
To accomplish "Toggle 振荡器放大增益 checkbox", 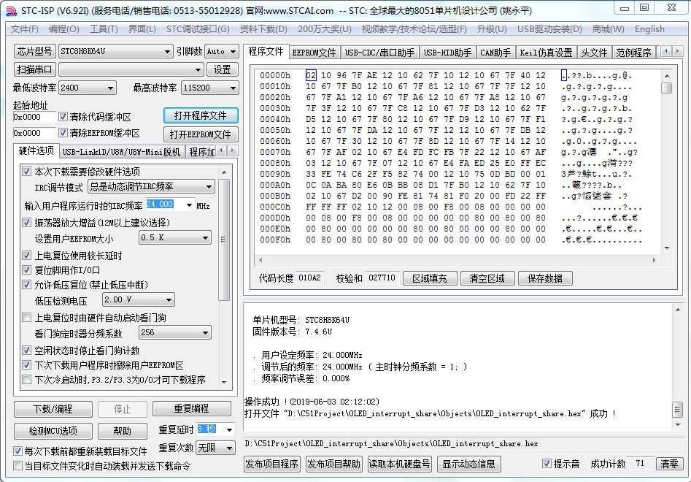I will coord(26,222).
